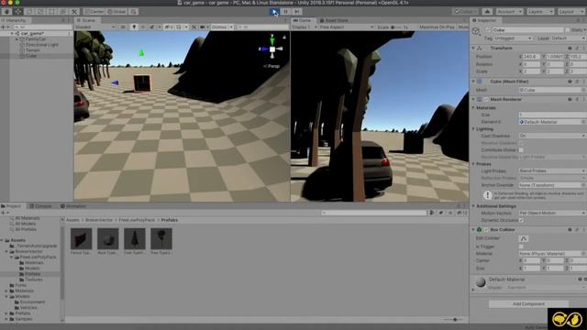Click Hierarchy create plus button
Viewport: 587px width, 330px height.
tap(4, 27)
